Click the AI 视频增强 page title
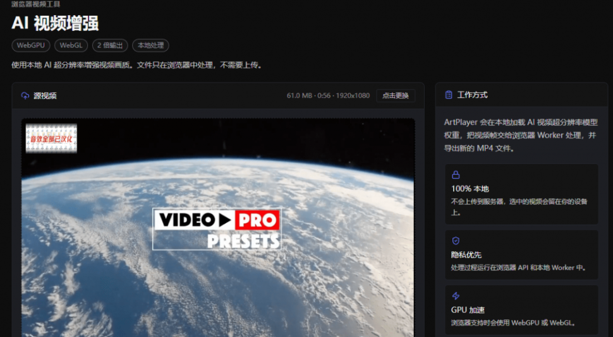This screenshot has height=337, width=613. [55, 23]
